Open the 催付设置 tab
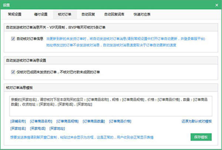Image resolution: width=222 pixels, height=150 pixels. tap(41, 14)
